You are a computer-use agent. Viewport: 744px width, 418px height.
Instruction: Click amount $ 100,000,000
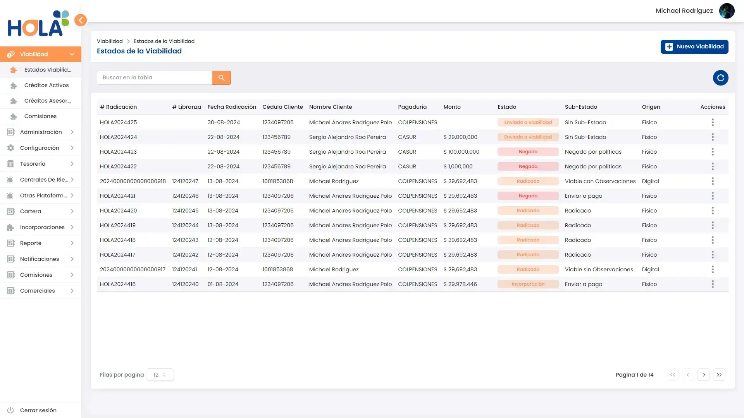(462, 152)
